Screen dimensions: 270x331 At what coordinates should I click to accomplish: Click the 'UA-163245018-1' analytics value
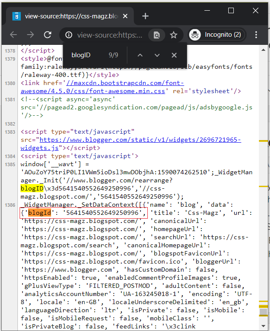coord(152,294)
